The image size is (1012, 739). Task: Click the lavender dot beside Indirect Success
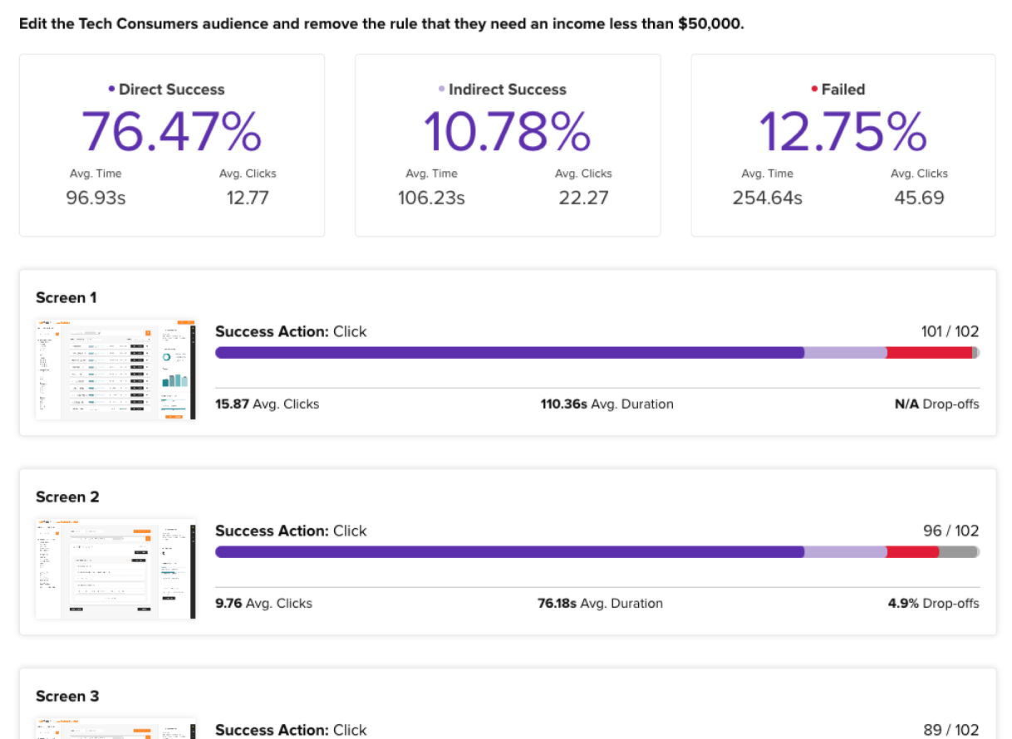coord(441,89)
